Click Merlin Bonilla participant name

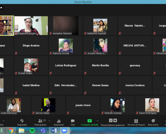coord(100,65)
